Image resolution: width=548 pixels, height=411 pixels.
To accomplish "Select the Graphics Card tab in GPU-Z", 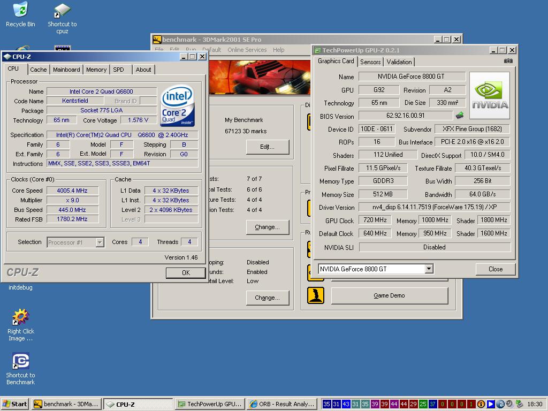I will point(336,61).
